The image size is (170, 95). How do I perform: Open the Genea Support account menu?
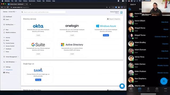click(x=116, y=12)
